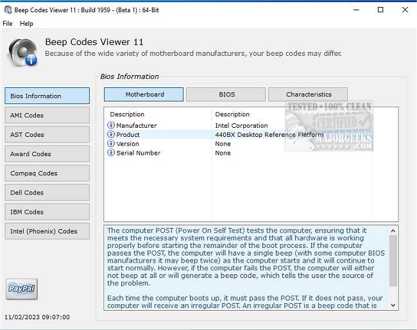Click the Manufacturer row info icon
Screen dimensions: 417x330
coord(111,126)
